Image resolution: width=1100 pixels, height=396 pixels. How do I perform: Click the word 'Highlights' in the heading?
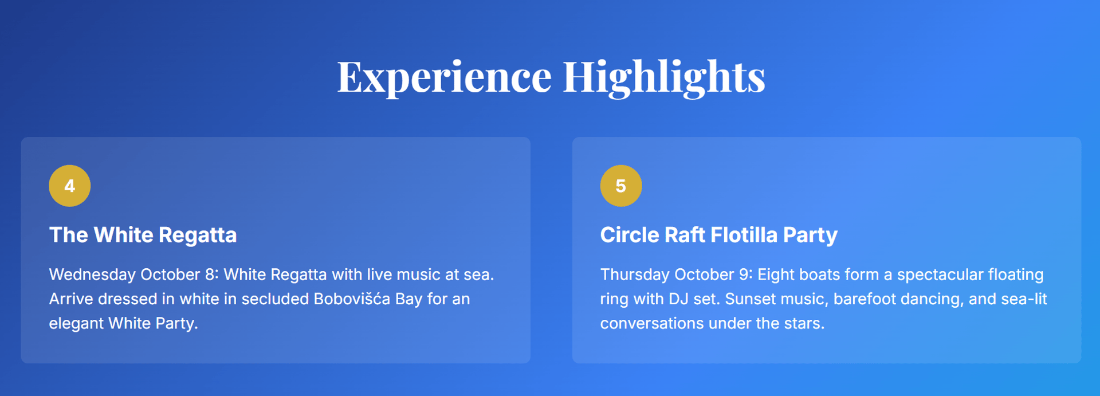coord(664,76)
